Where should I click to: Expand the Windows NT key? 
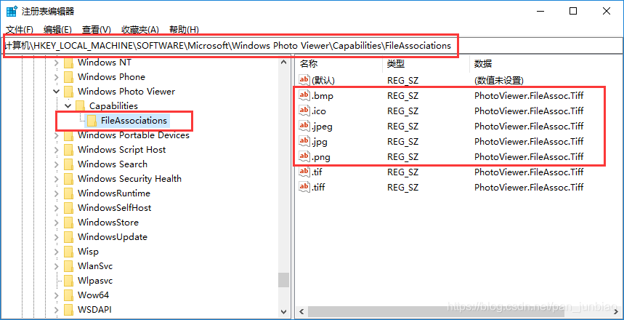click(x=57, y=63)
